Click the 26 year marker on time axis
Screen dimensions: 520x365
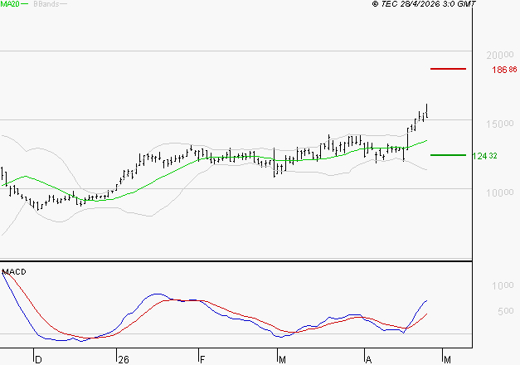tap(124, 360)
